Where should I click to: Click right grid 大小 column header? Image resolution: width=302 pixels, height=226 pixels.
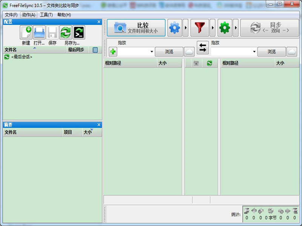click(287, 63)
